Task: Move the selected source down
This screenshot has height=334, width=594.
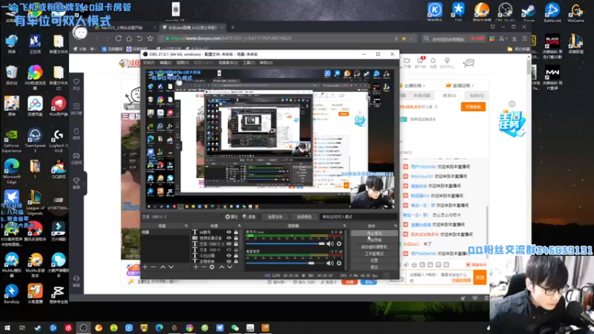Action: [x=230, y=267]
